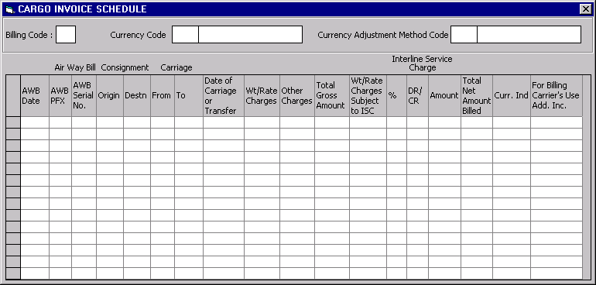Select the Amount column header
Image resolution: width=596 pixels, height=285 pixels.
coord(445,96)
